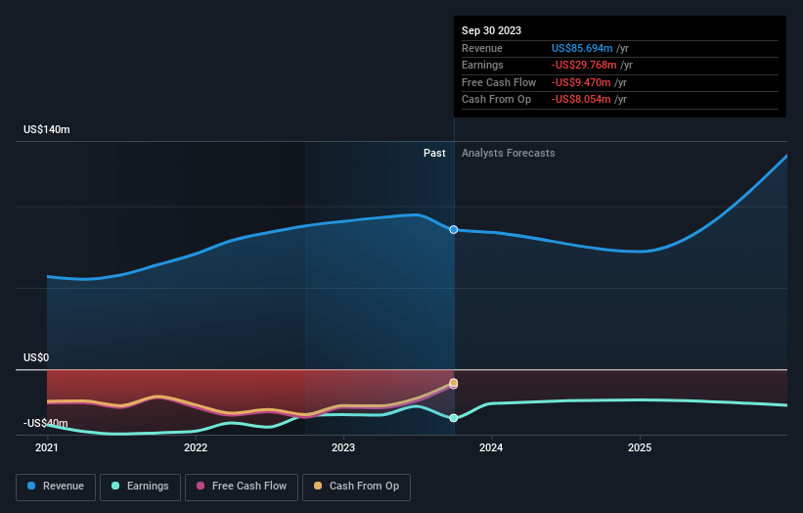Click the US$140m y-axis label
Viewport: 803px width, 513px height.
(x=47, y=129)
